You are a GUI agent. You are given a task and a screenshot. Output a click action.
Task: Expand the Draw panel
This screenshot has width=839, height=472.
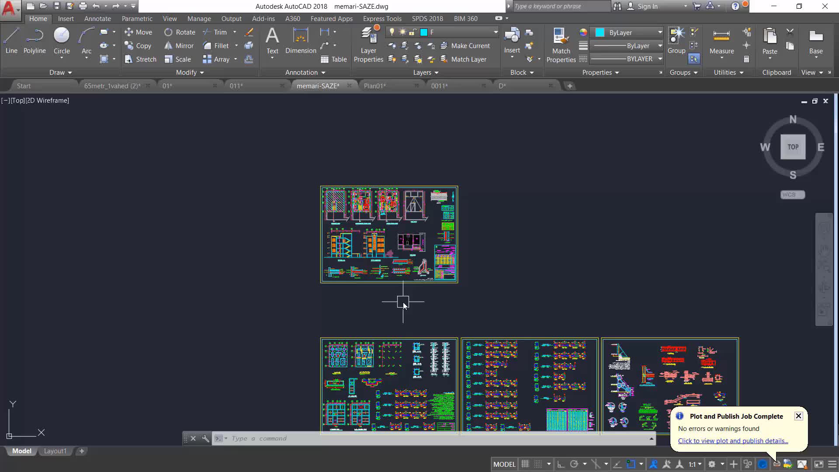[x=60, y=73]
